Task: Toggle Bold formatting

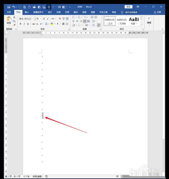Action: tap(20, 24)
